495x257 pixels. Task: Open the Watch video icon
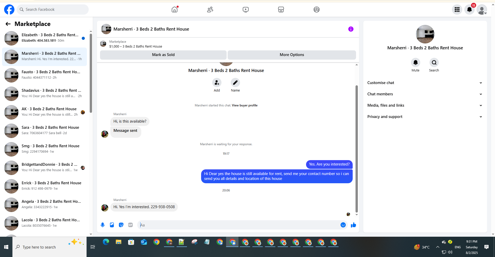246,10
